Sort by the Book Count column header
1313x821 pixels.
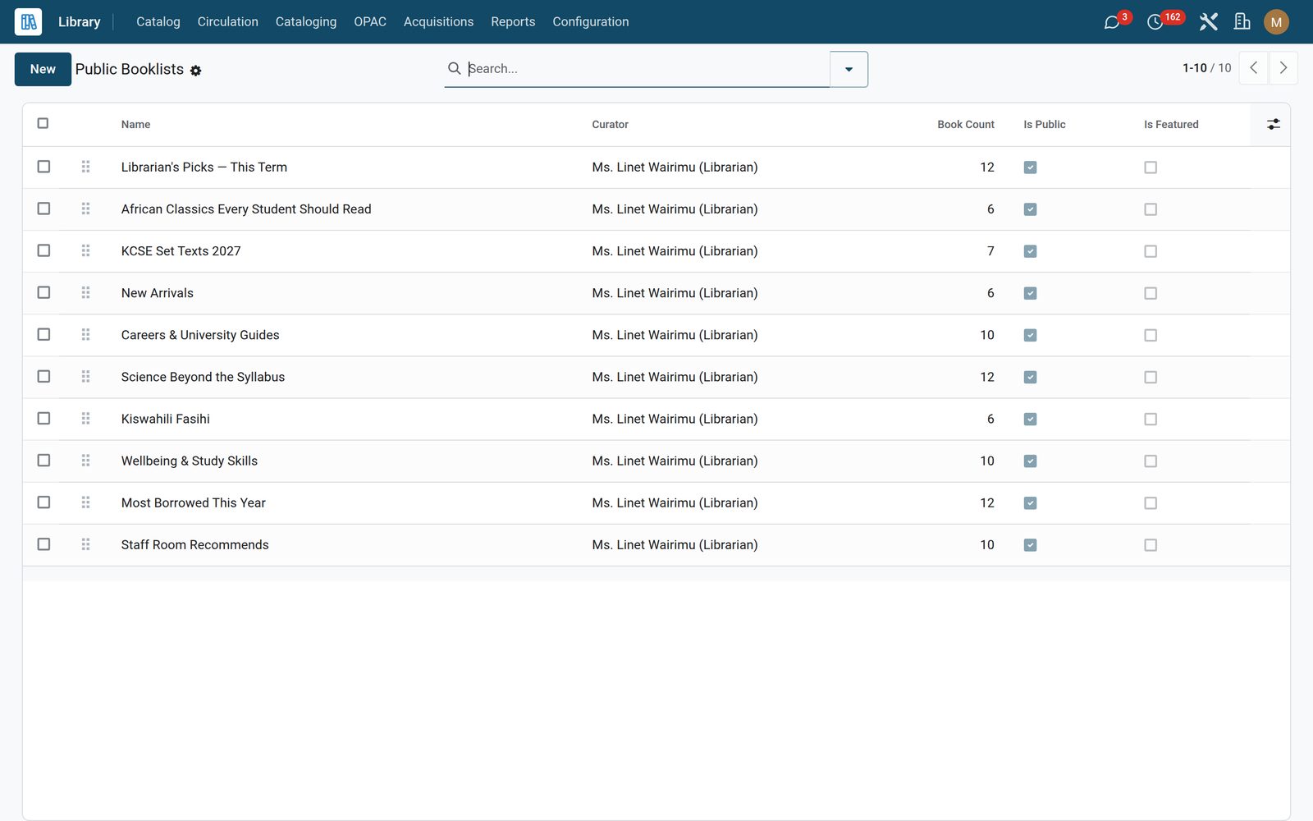[x=966, y=125]
